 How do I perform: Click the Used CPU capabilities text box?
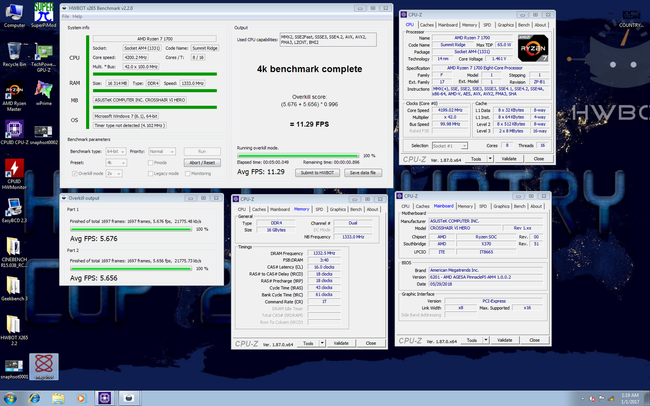(328, 40)
